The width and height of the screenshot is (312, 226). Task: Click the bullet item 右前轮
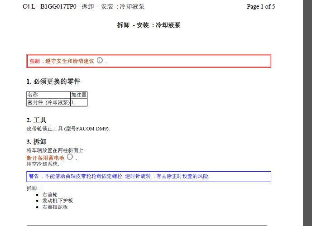50,195
